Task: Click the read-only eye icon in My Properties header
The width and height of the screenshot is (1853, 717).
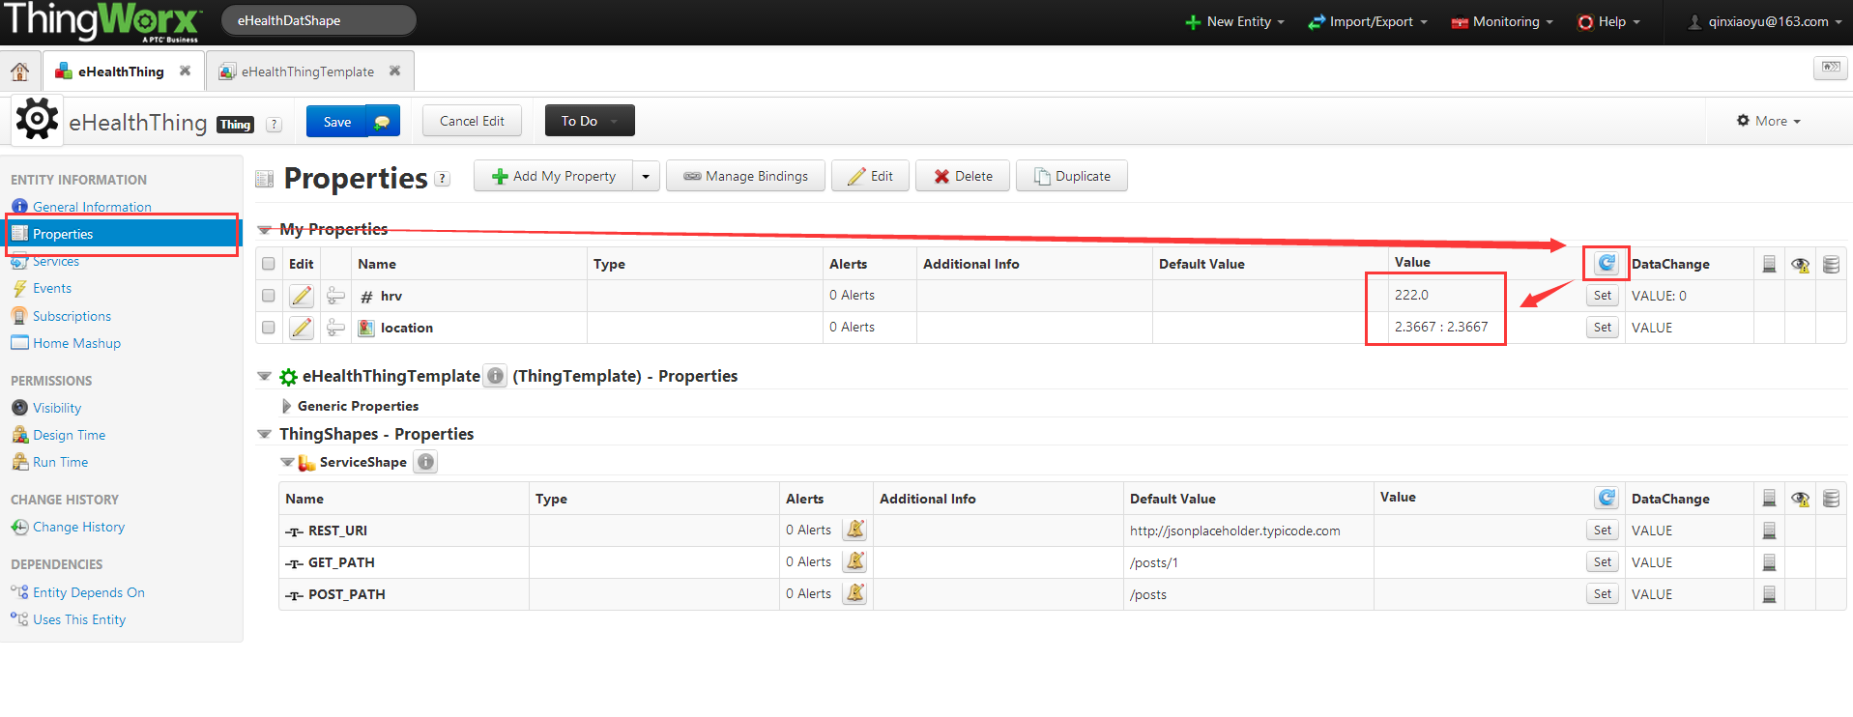Action: click(1800, 265)
